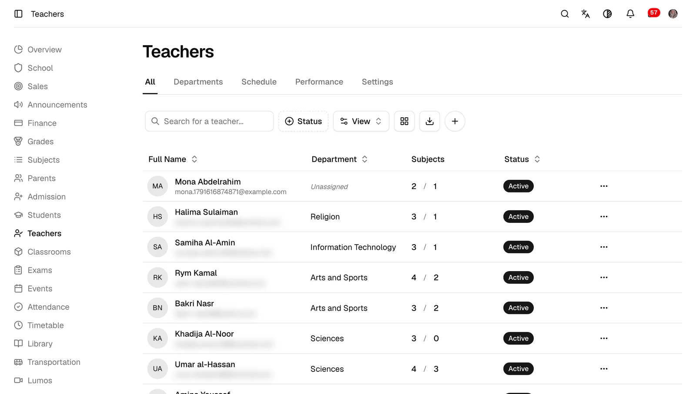Switch to the Settings tab
This screenshot has height=394, width=696.
tap(377, 82)
